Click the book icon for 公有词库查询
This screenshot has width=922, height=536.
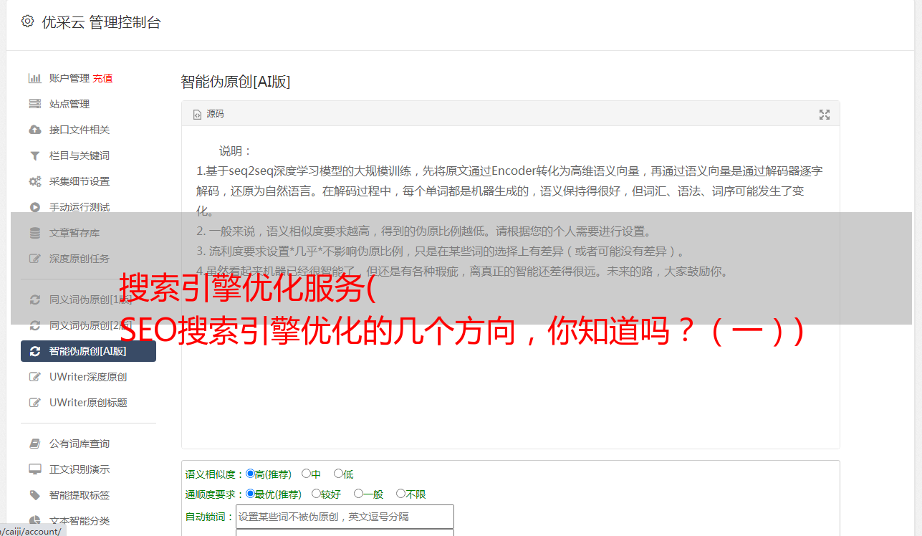tap(34, 444)
